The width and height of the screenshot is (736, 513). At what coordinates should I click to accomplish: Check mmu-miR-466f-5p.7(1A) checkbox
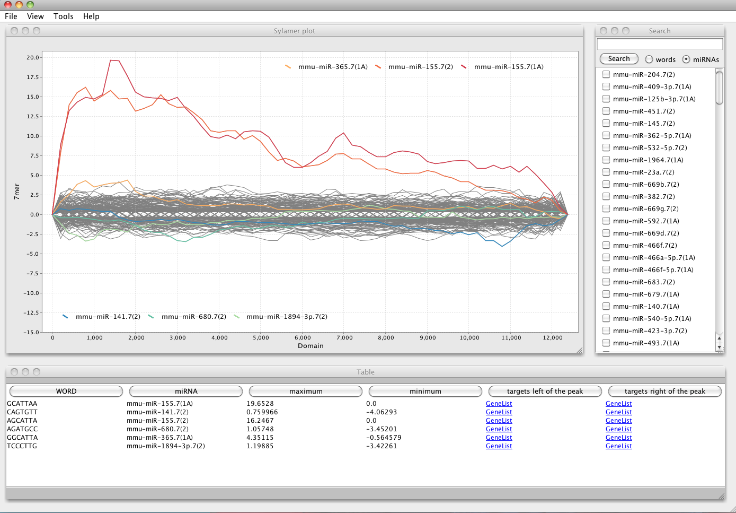tap(606, 269)
